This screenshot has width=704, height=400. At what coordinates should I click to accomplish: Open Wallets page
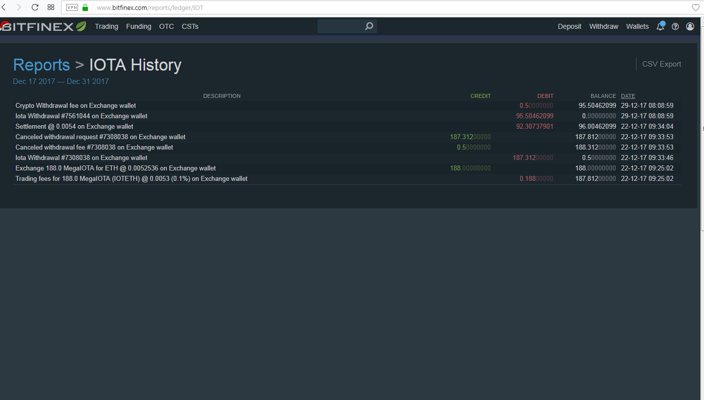pos(637,26)
